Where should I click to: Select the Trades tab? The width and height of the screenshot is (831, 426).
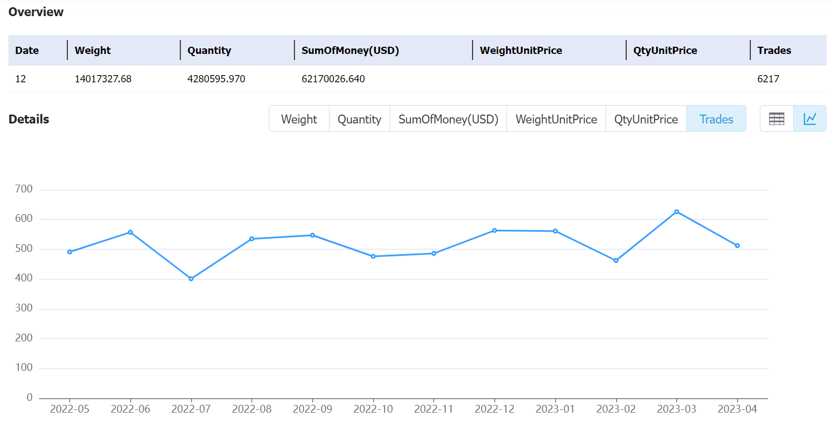(x=716, y=119)
